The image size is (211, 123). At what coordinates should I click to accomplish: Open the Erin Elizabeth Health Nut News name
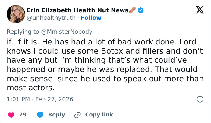pos(77,10)
